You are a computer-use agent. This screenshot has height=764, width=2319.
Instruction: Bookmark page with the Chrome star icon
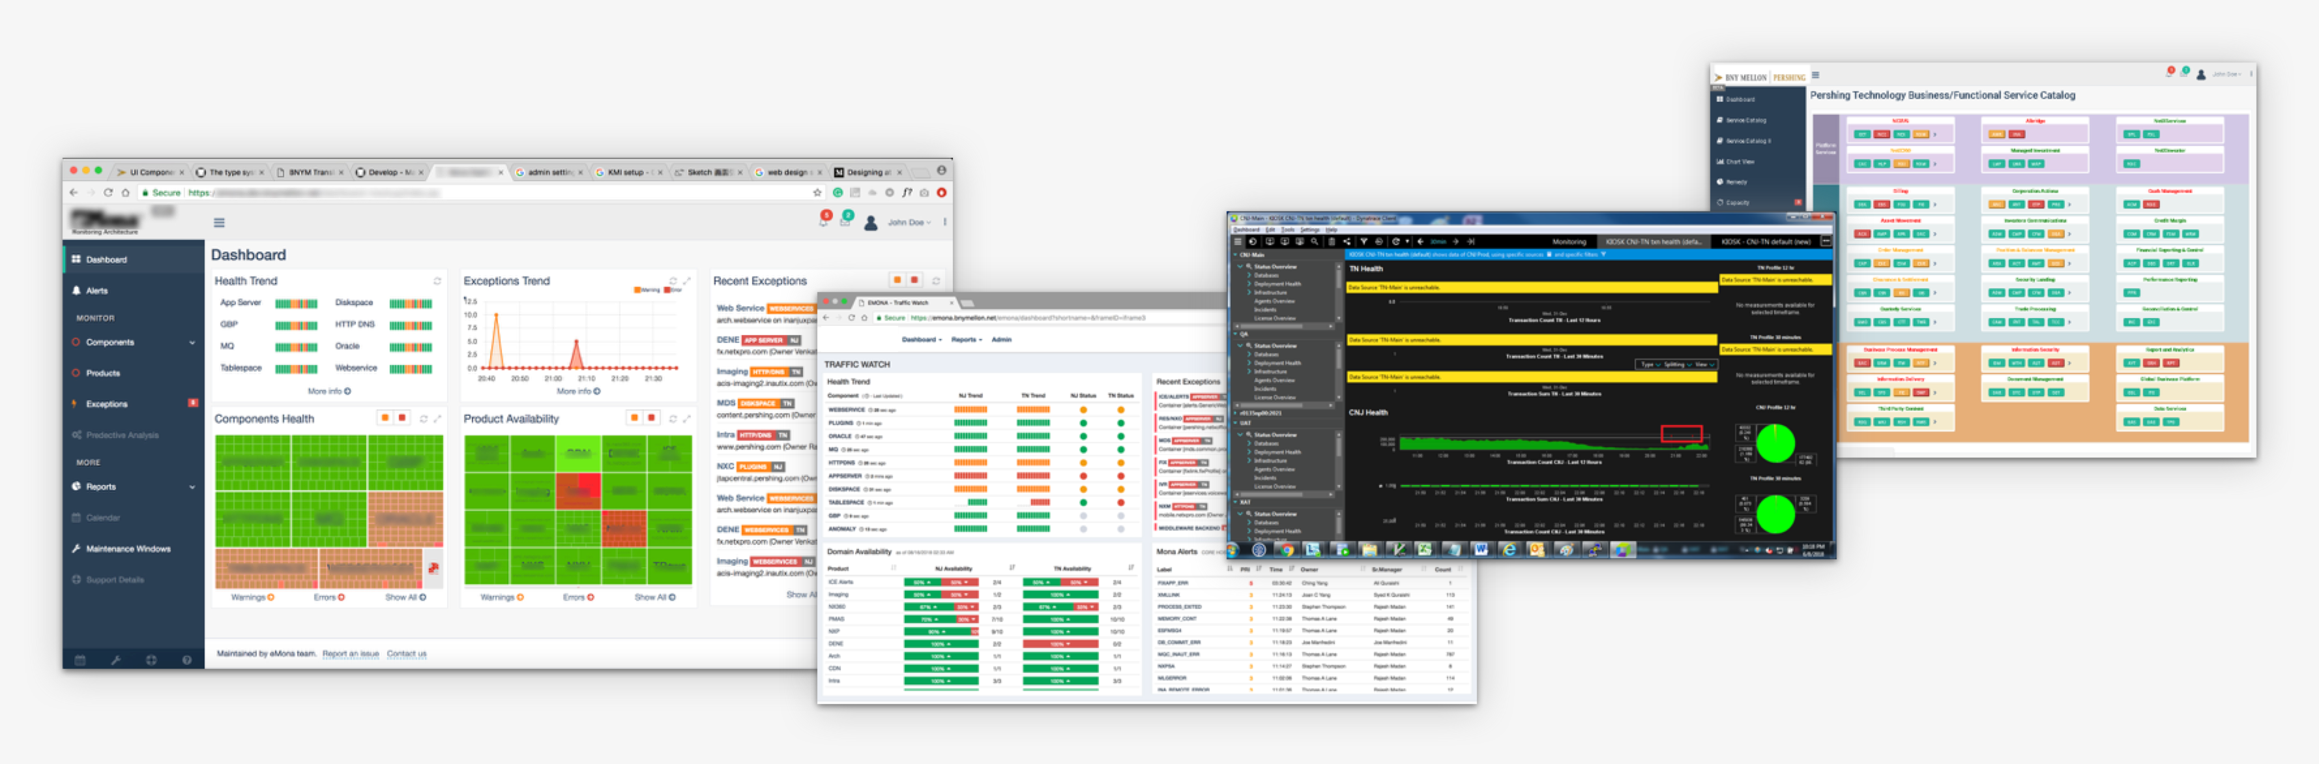(817, 192)
